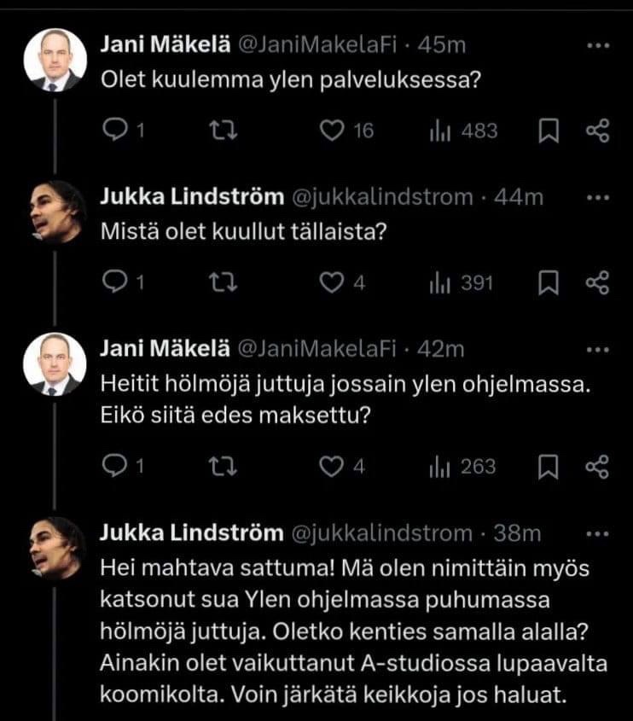Toggle like on the tweet with 16 likes
The width and height of the screenshot is (633, 721).
pyautogui.click(x=333, y=130)
